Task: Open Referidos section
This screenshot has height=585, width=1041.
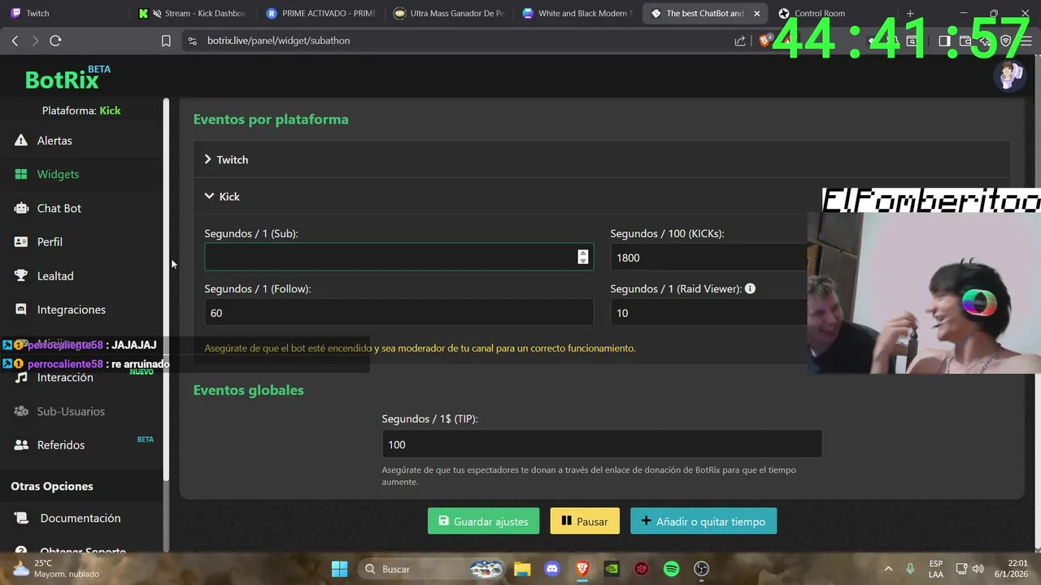Action: 60,445
